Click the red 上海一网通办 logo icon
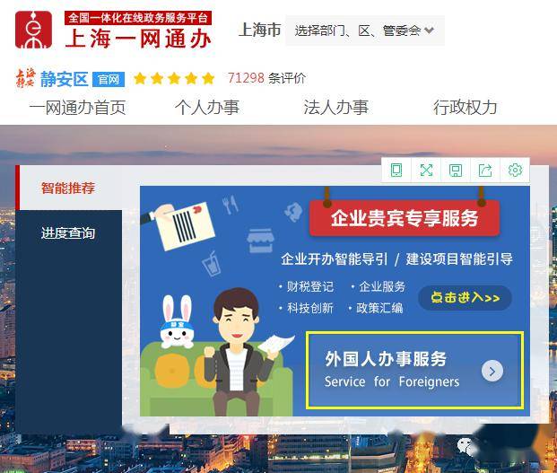 pos(33,30)
